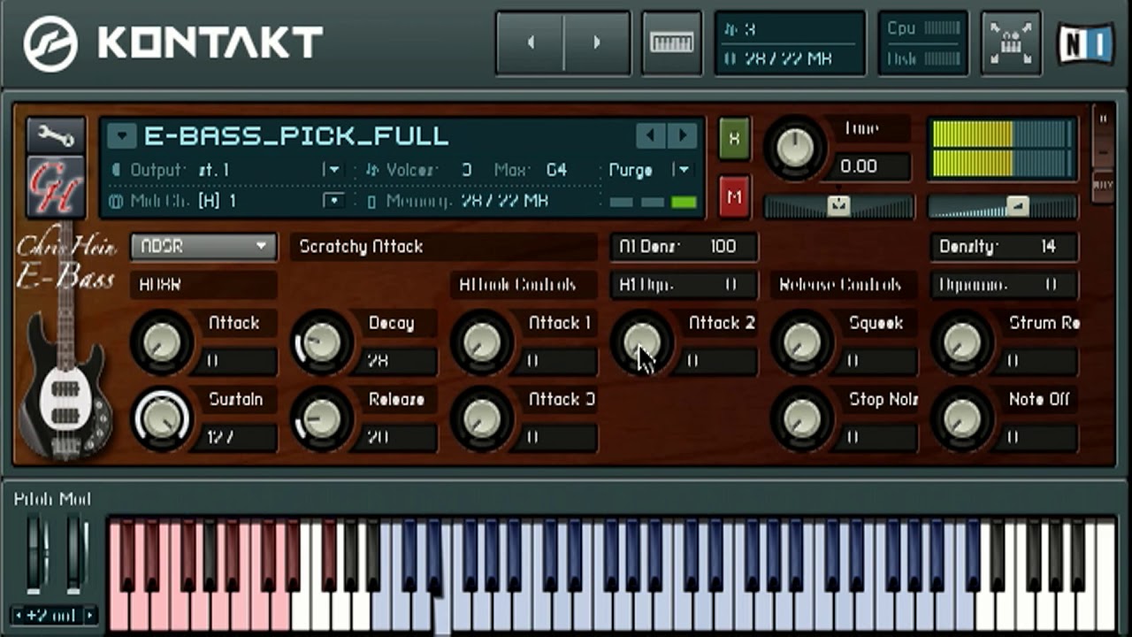
Task: Open the Midi Ch dropdown
Action: (x=333, y=202)
